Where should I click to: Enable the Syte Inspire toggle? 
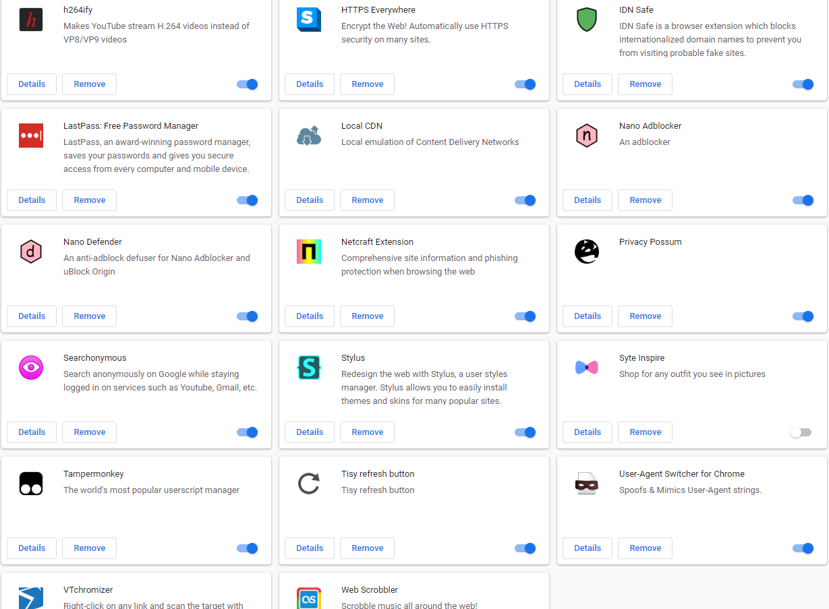click(801, 432)
